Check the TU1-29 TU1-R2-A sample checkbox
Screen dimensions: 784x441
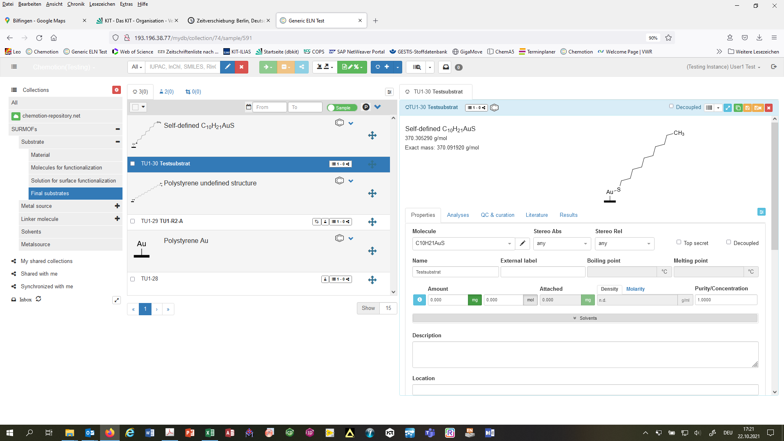coord(132,221)
